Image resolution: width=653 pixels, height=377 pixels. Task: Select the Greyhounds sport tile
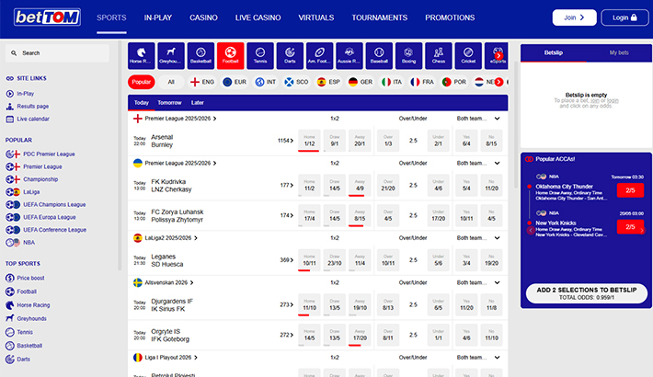click(x=171, y=55)
